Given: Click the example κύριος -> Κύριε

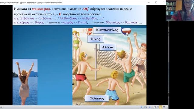Looking at the screenshot, I should click(31, 22).
